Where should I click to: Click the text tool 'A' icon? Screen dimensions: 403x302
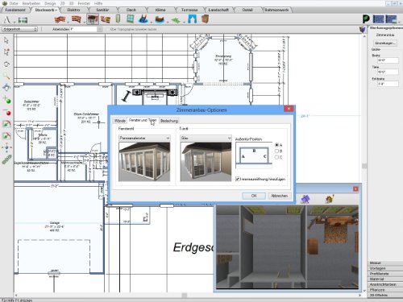7,19
